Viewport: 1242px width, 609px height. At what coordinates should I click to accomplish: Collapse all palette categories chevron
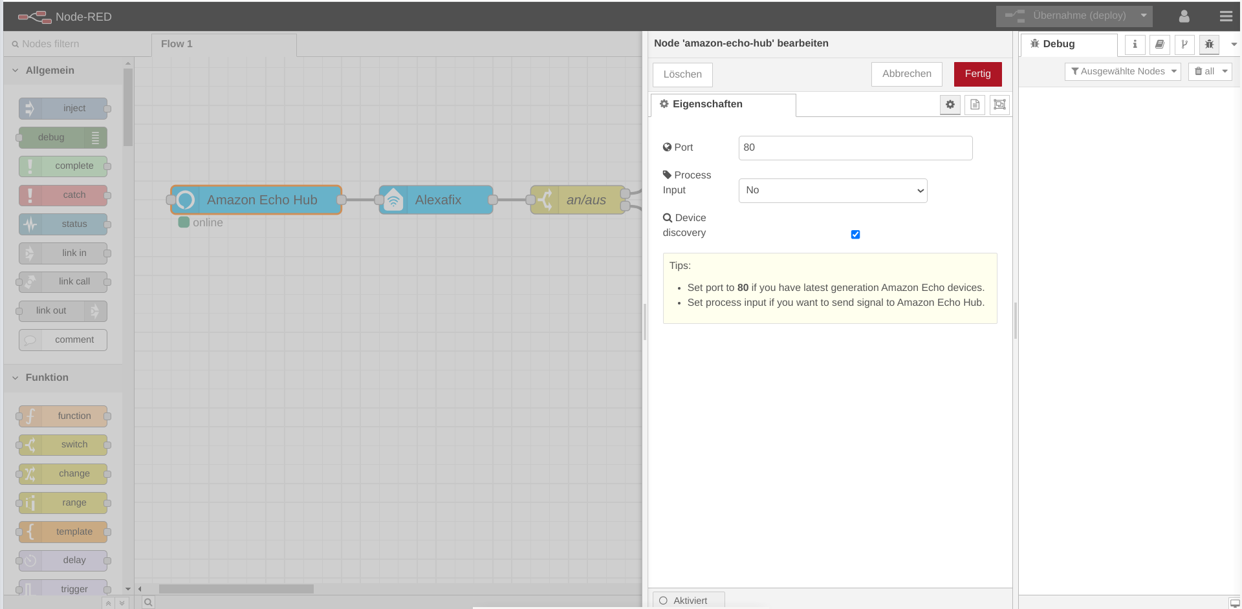pyautogui.click(x=109, y=603)
